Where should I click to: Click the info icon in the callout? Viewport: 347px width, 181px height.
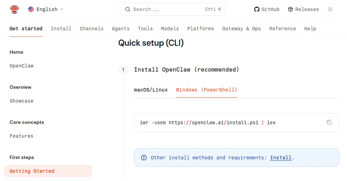pos(144,158)
